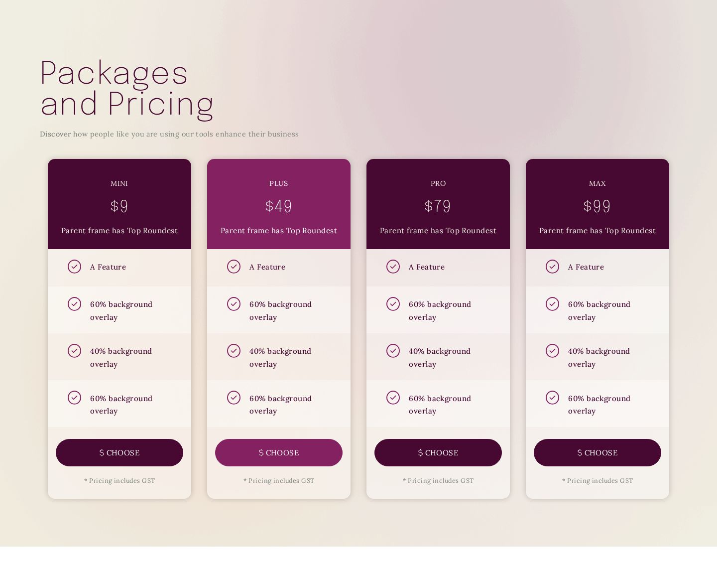The width and height of the screenshot is (717, 569).
Task: Click checkmark icon beside PLUS 'A Feature'
Action: pos(234,267)
